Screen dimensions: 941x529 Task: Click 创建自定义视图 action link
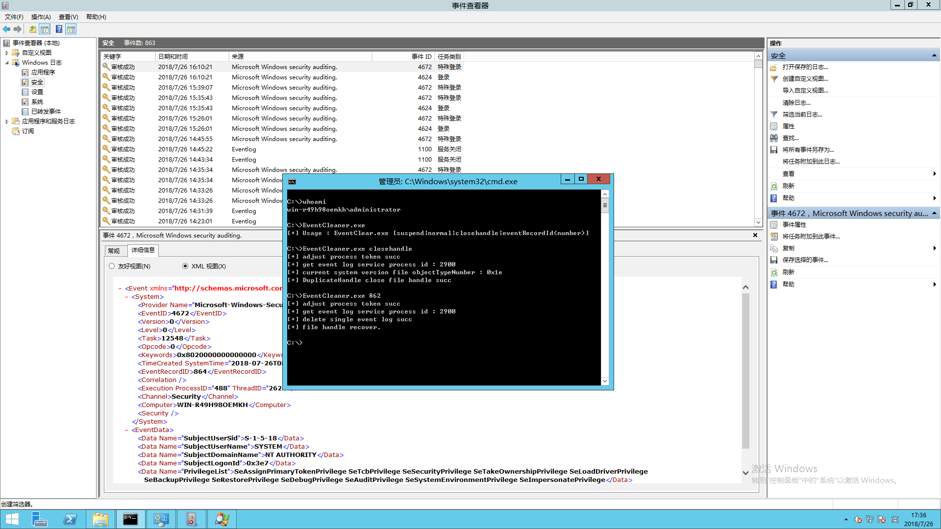point(805,79)
